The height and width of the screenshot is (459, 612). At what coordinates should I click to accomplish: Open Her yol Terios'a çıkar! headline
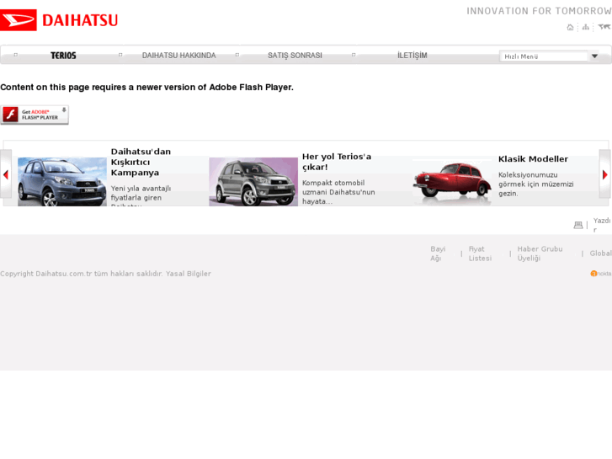[x=337, y=162]
